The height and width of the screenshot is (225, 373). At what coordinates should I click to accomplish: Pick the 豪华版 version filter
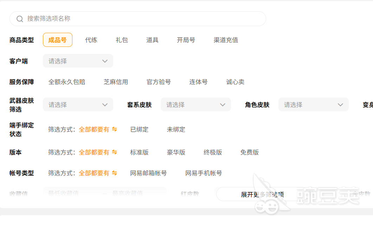[176, 152]
